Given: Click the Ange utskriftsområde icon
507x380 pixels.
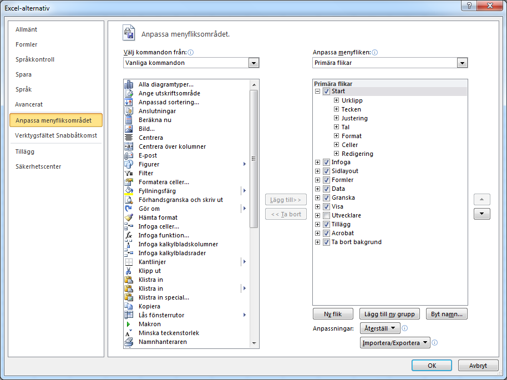Looking at the screenshot, I should (x=129, y=93).
